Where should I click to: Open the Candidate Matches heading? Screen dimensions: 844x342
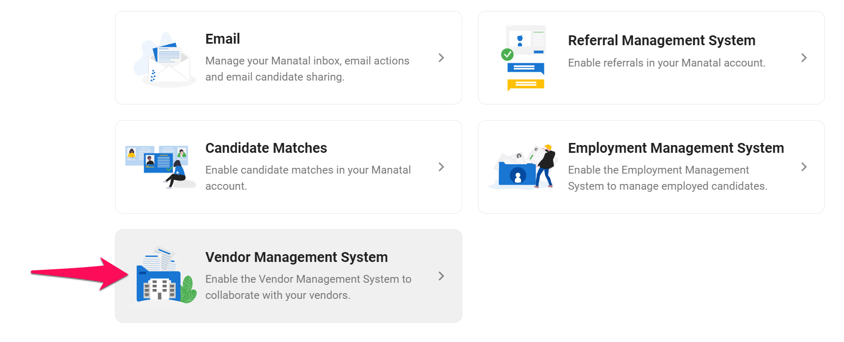click(266, 148)
